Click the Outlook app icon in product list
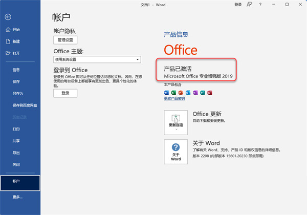This screenshot has height=215, width=307. tap(188, 92)
